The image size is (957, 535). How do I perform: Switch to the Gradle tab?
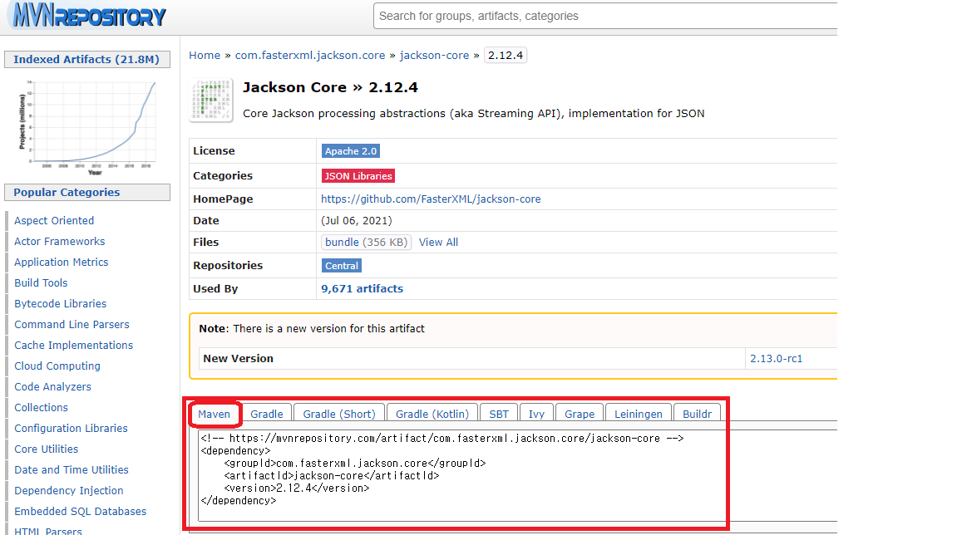[267, 415]
